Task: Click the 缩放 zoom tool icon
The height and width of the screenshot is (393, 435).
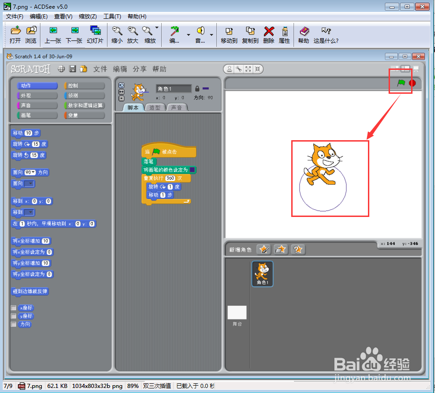Action: (149, 34)
